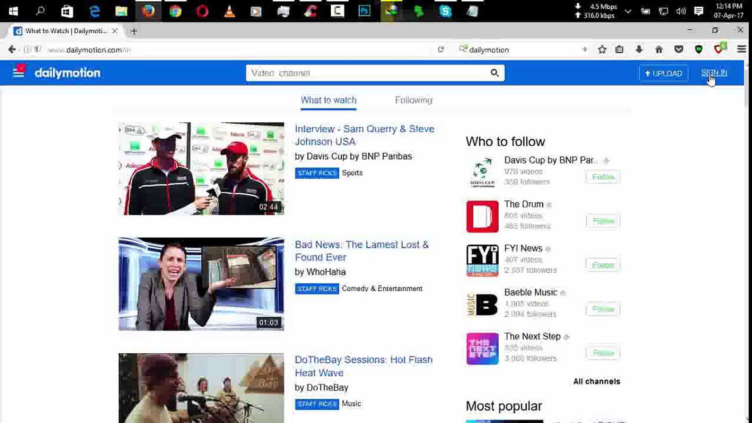
Task: Open the Dailymotion hamburger menu
Action: click(18, 72)
